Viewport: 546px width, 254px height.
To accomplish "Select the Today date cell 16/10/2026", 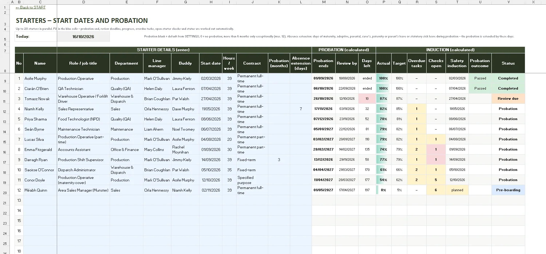I will tap(83, 37).
